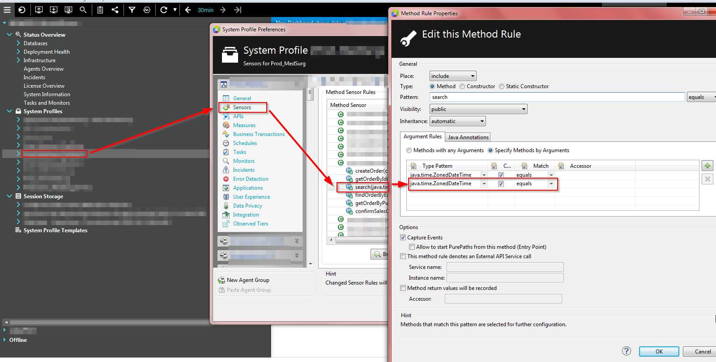Select the Static Constructor radio button
This screenshot has width=716, height=362.
502,86
